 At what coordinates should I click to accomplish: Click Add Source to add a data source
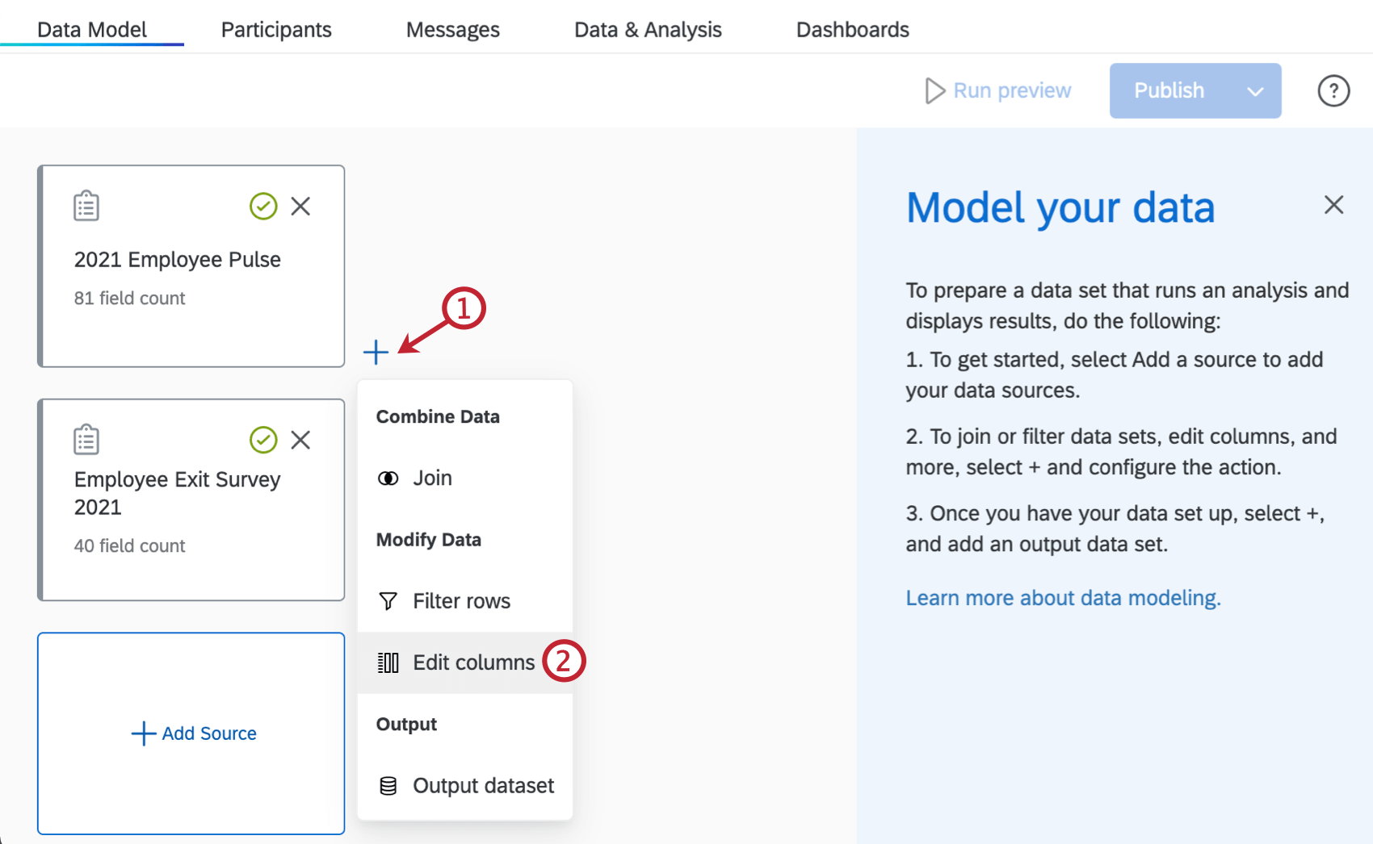pos(191,733)
